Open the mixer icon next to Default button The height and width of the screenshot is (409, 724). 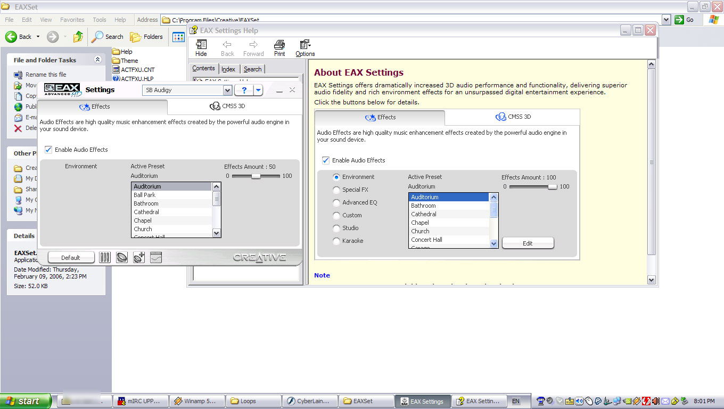pos(105,257)
